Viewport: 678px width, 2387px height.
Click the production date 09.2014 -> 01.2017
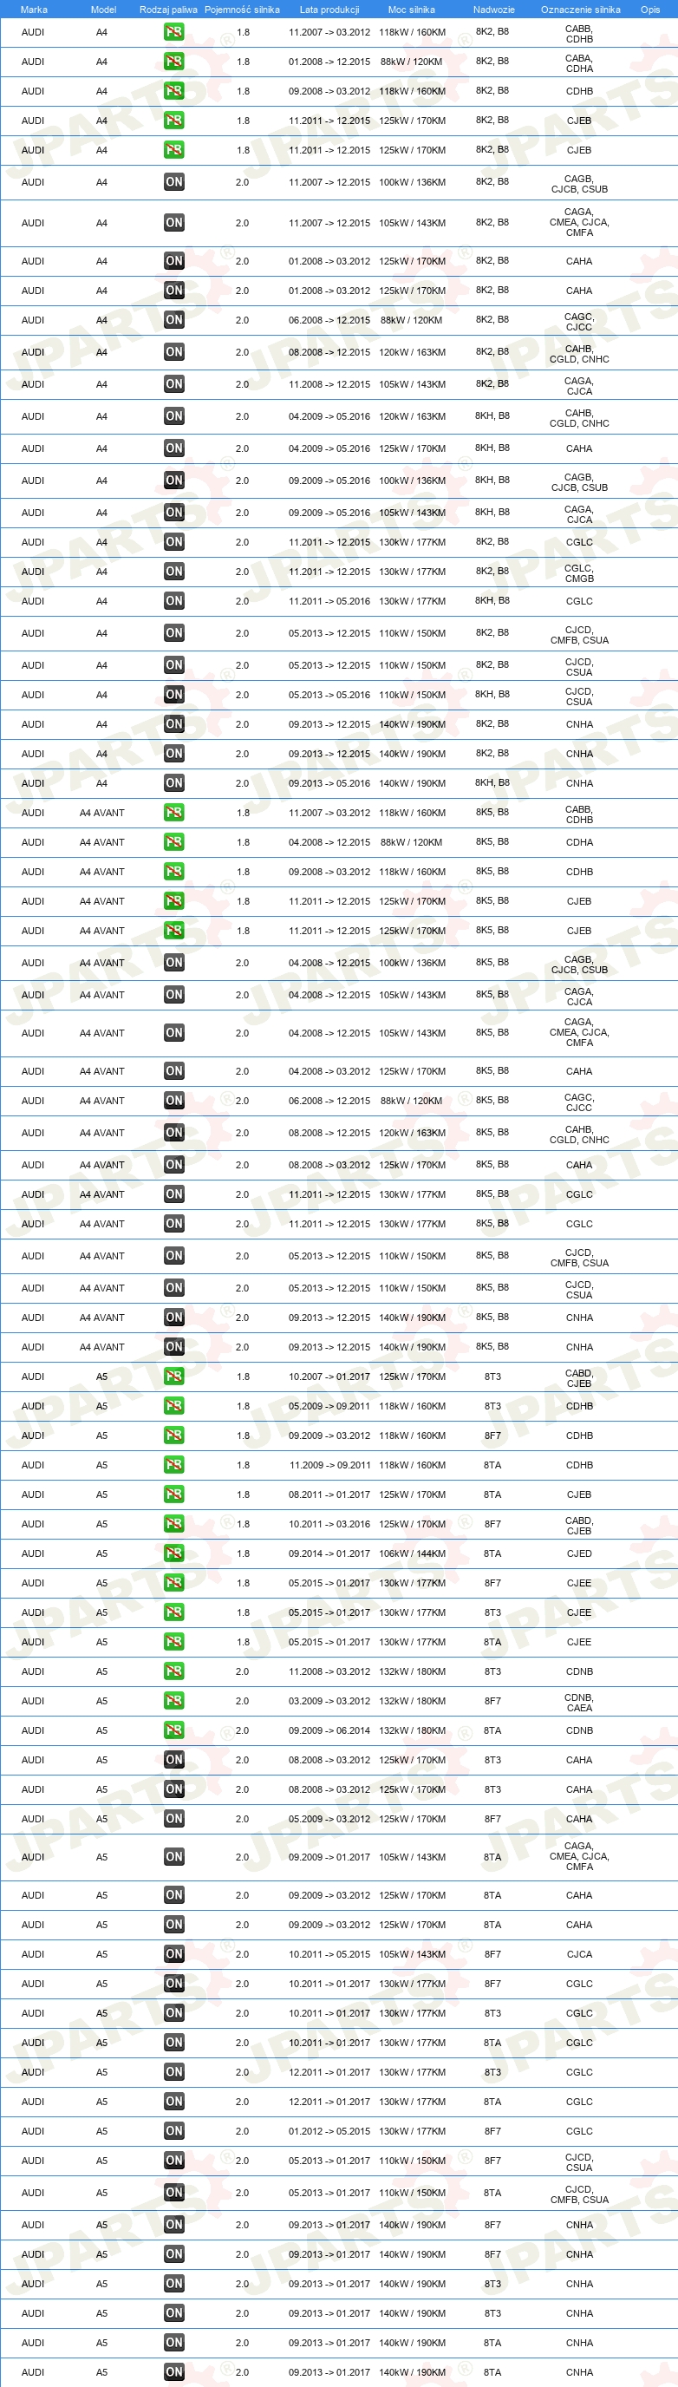point(329,1554)
